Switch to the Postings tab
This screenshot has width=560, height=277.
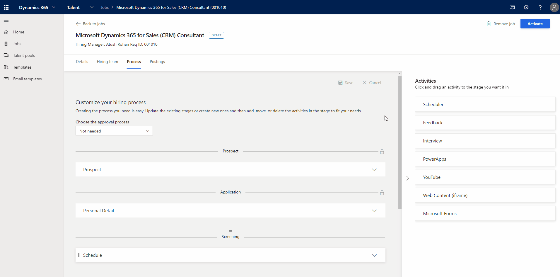click(x=157, y=62)
